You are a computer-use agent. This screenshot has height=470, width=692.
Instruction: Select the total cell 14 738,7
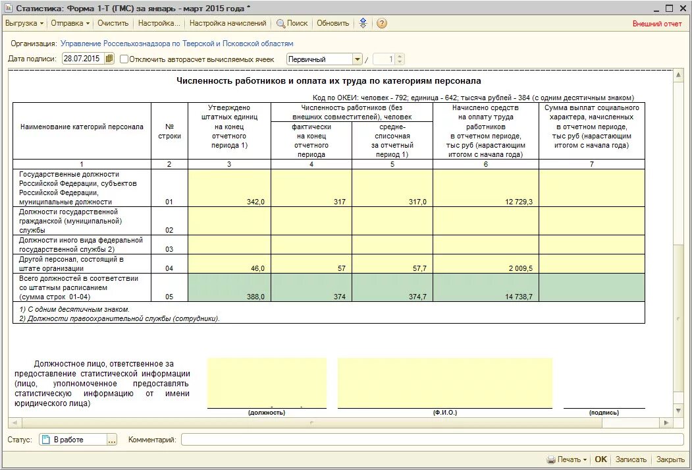486,287
